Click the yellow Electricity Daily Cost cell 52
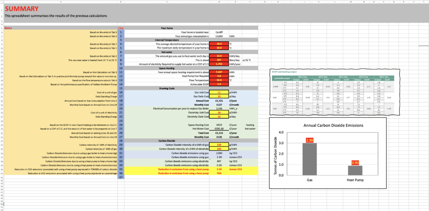Screen dimensions: 429x211 pyautogui.click(x=219, y=117)
